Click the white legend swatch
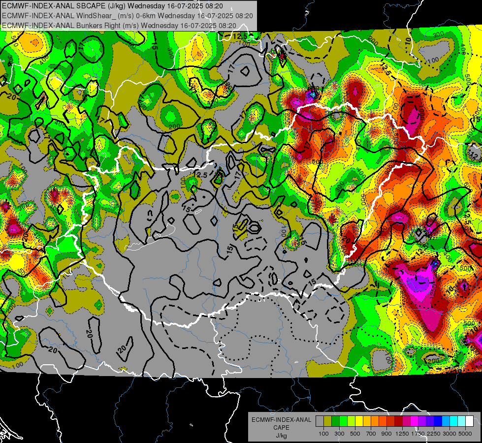This screenshot has height=443, width=482. point(469,421)
